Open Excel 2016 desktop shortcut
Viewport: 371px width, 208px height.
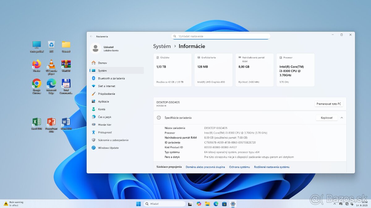pyautogui.click(x=37, y=122)
